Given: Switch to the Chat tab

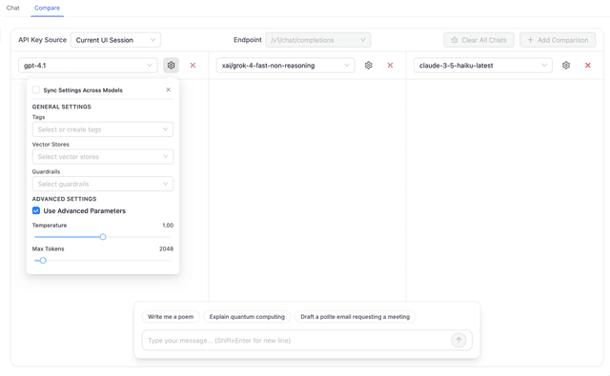Looking at the screenshot, I should coord(12,8).
